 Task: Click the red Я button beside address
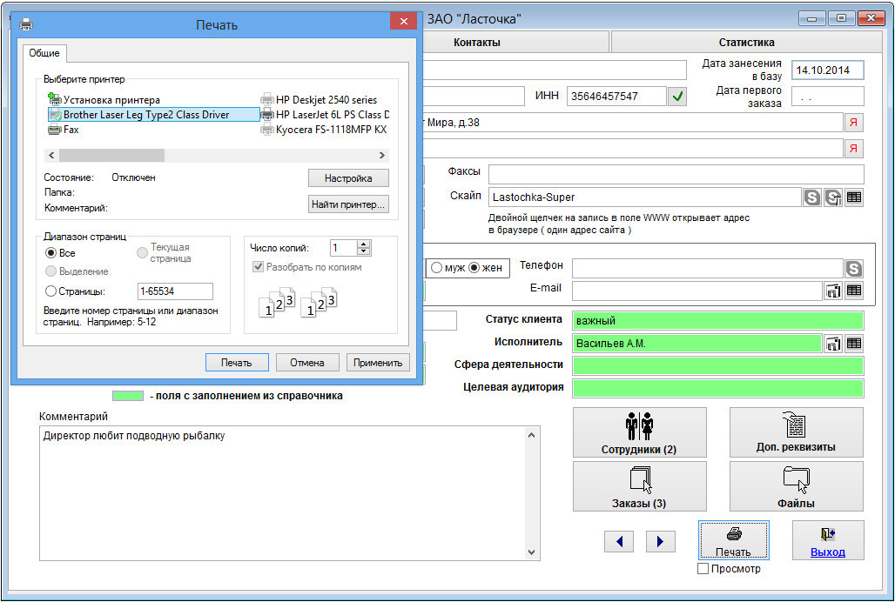[x=853, y=123]
